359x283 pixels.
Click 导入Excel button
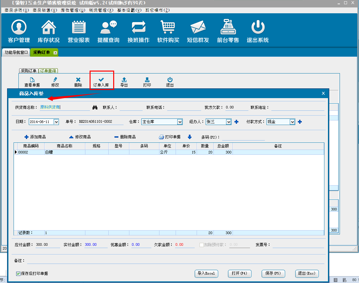(206, 273)
